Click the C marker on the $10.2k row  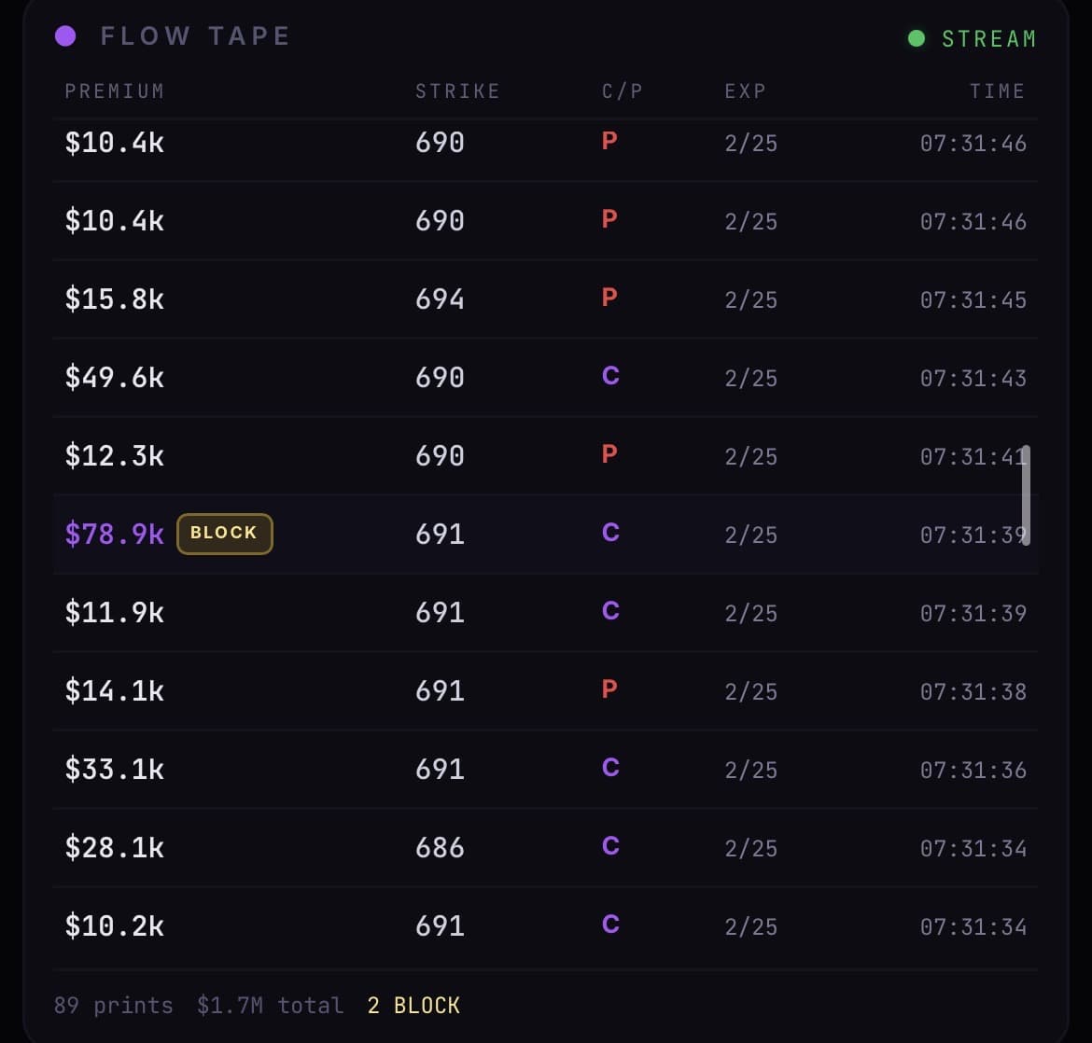coord(610,925)
